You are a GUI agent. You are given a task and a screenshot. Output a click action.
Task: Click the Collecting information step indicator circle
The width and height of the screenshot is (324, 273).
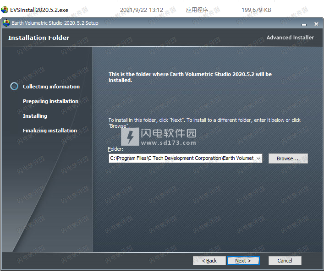(x=14, y=86)
